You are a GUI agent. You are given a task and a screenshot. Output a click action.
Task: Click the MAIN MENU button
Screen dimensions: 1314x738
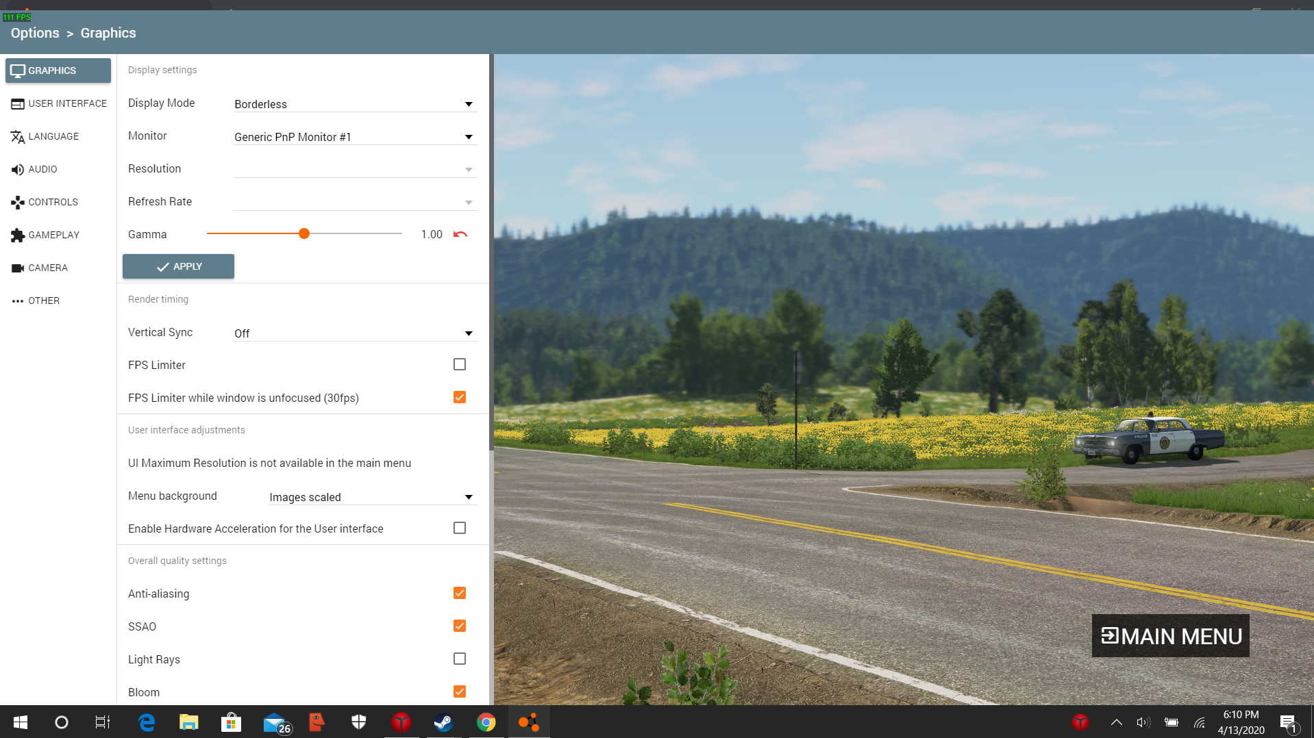(1170, 636)
